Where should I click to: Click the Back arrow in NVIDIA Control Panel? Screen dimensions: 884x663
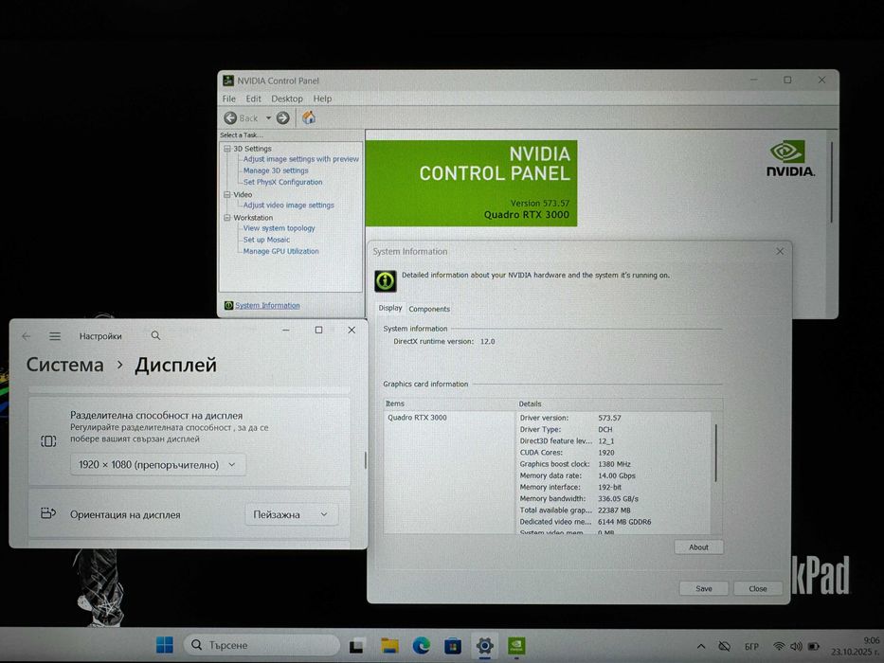230,117
